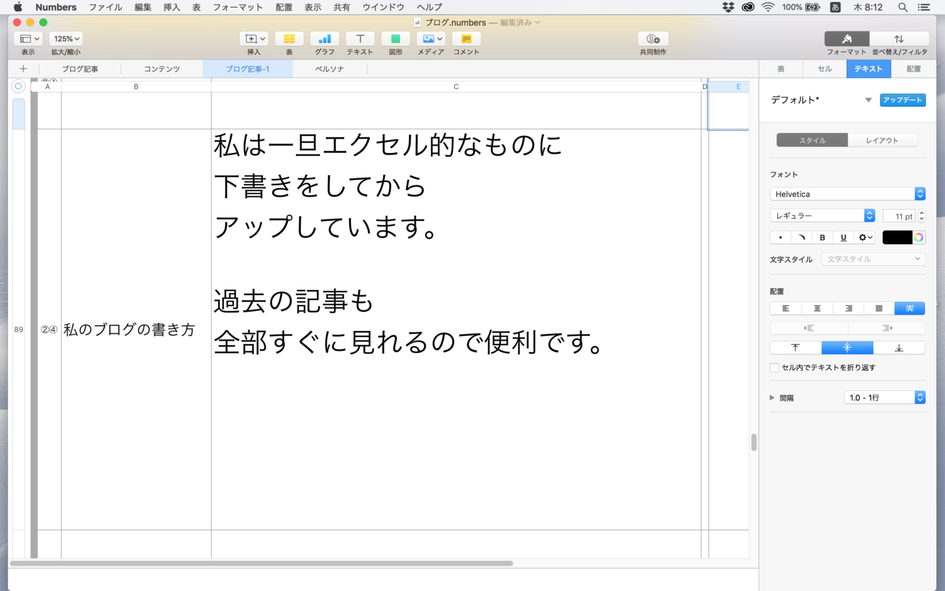The image size is (945, 591).
Task: Open the advanced text options gear dropdown
Action: click(866, 238)
